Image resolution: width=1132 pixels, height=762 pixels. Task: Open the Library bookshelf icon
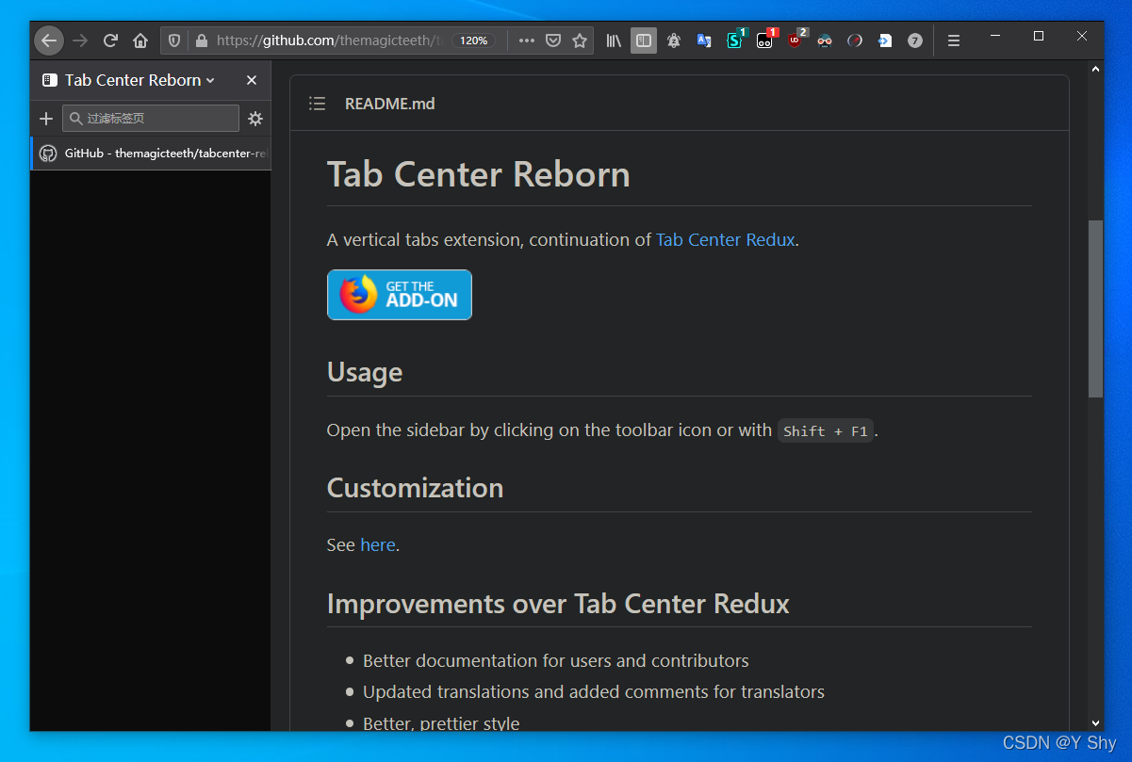[x=614, y=41]
